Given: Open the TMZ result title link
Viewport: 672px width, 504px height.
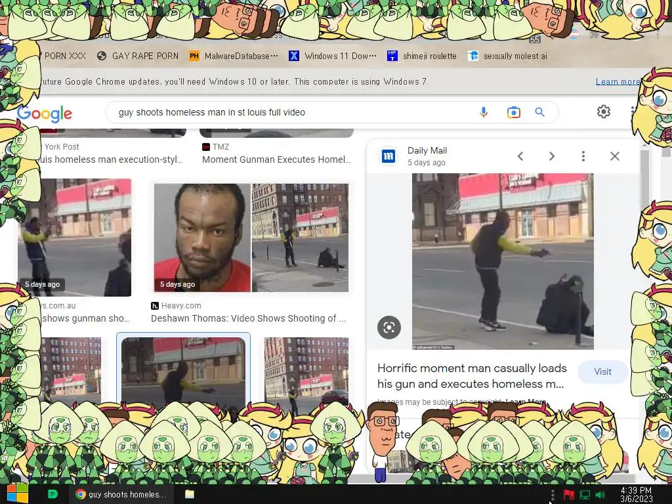Looking at the screenshot, I should click(276, 159).
